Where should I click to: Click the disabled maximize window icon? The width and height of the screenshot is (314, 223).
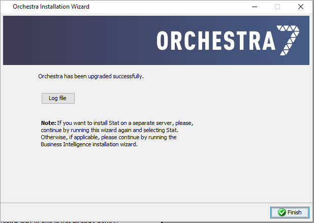click(277, 7)
